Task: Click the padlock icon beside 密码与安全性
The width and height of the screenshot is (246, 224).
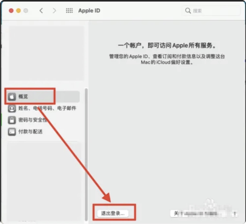Action: (11, 120)
